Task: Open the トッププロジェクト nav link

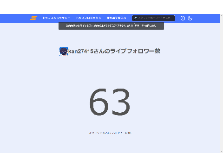Action: tap(89, 18)
